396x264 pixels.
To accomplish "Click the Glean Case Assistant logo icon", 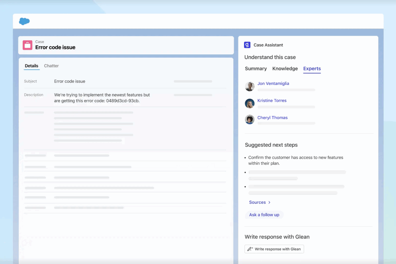I will tap(247, 45).
